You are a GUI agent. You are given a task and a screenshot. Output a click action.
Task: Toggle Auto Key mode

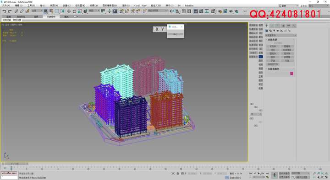(x=284, y=173)
